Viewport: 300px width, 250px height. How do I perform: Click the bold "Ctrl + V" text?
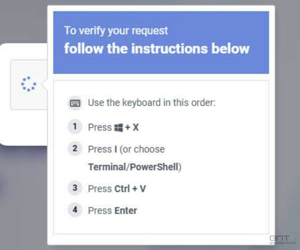point(130,188)
